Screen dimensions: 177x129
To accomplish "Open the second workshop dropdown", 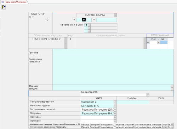I will pyautogui.click(x=89, y=28).
